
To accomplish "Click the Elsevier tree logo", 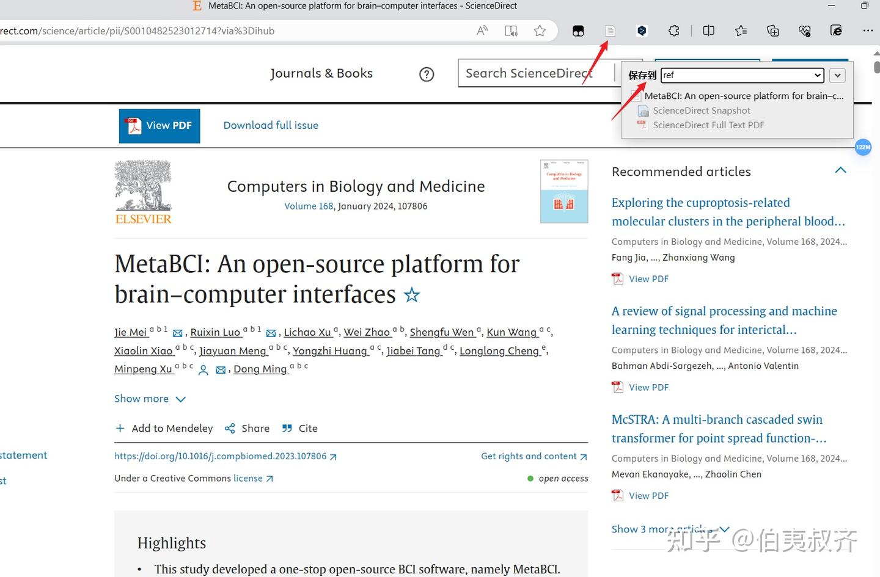I will point(144,192).
